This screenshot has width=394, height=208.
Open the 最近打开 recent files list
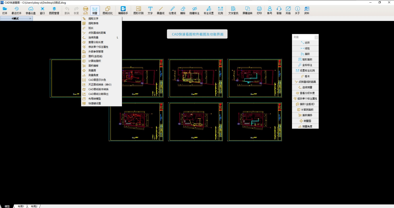(16, 11)
